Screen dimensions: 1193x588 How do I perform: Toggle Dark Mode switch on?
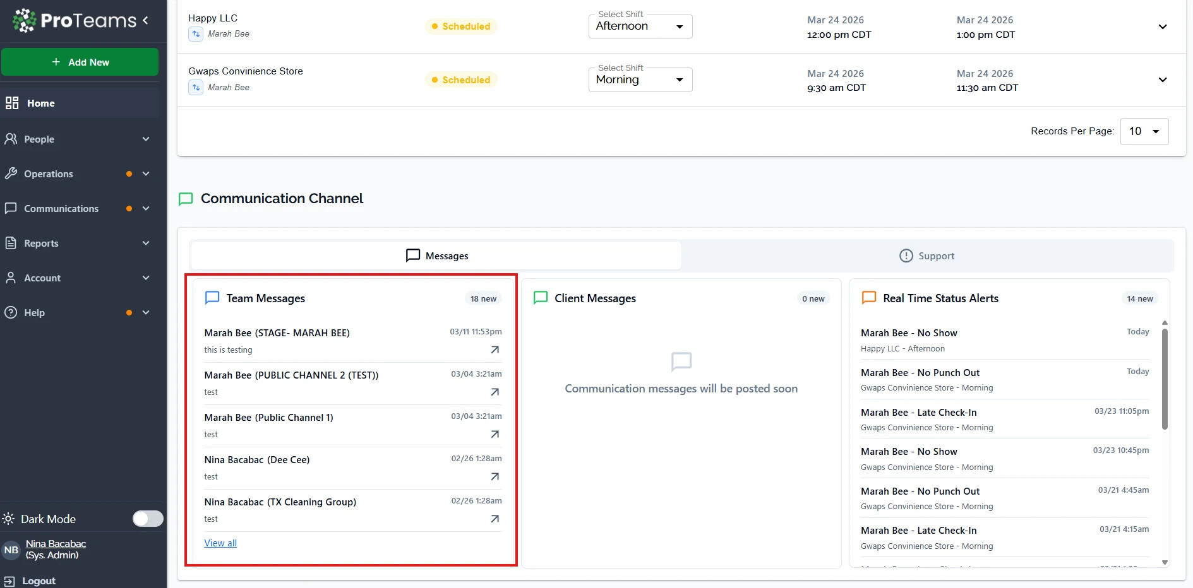coord(148,519)
